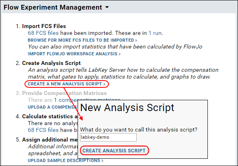The height and width of the screenshot is (166, 238).
Task: Focus the analysis script name input field
Action: (x=108, y=138)
